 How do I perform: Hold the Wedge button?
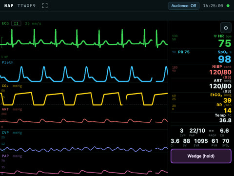tap(201, 156)
